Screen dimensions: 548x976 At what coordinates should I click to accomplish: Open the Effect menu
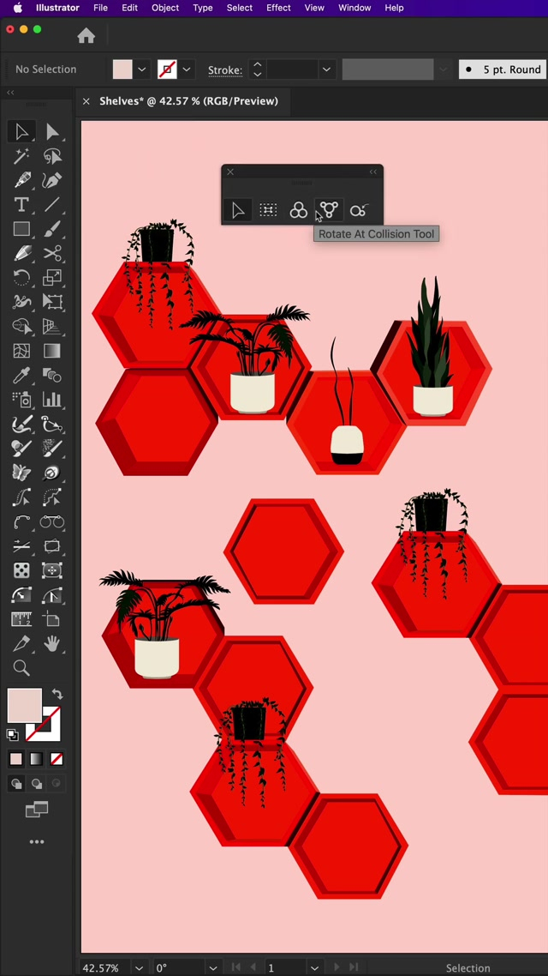(278, 8)
